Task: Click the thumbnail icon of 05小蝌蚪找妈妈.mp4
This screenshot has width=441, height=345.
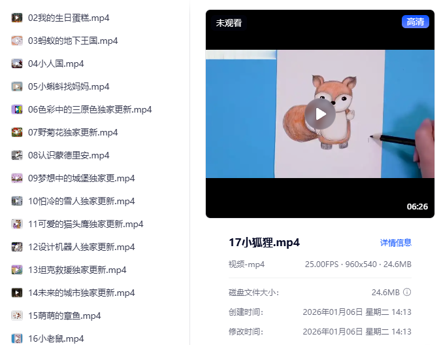Action: (17, 86)
